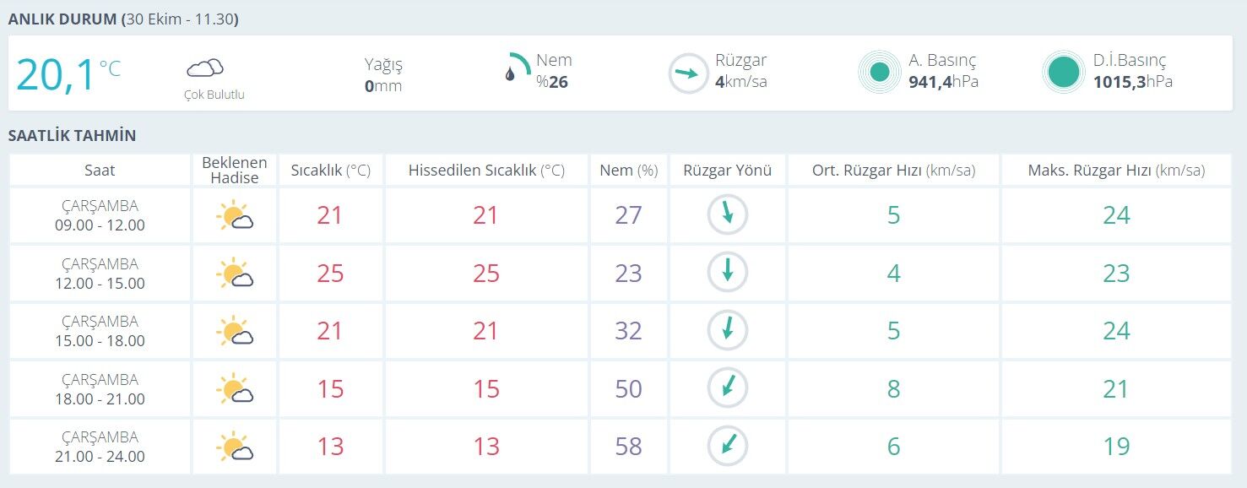Click wind direction icon for 12.00 - 15.00
The width and height of the screenshot is (1247, 488).
[x=727, y=273]
